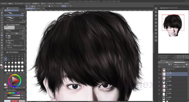Screen dimensions: 189x102
Task: Toggle visibility of the overlay layer (レイヤー 2)
Action: point(159,70)
